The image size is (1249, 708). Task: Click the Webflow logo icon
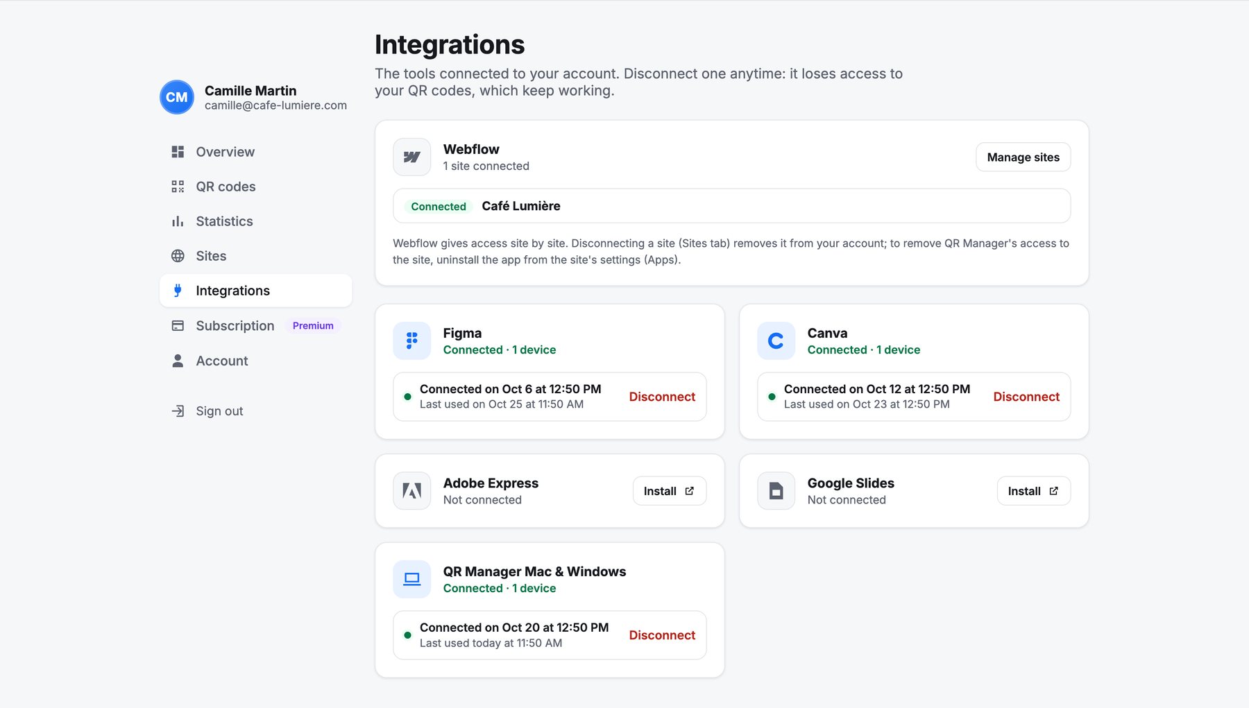[x=412, y=157]
